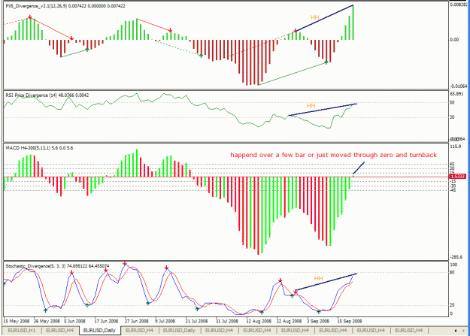Click the -0.01064 scale value
Screen dimensions: 470x336
point(459,86)
